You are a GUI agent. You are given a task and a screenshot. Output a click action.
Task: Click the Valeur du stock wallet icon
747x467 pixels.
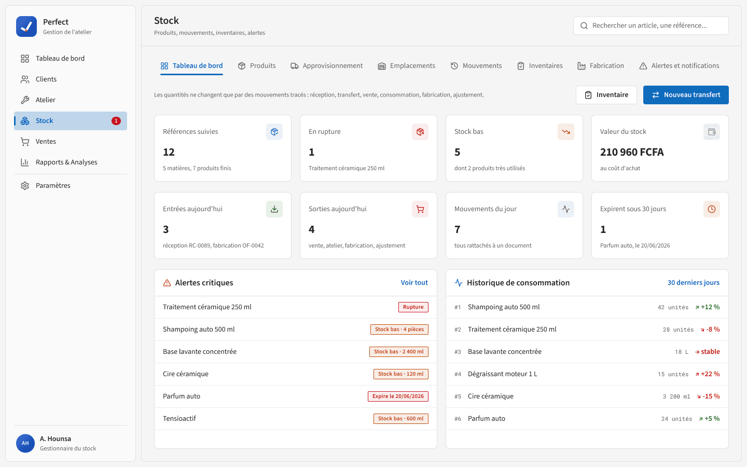[x=712, y=132]
